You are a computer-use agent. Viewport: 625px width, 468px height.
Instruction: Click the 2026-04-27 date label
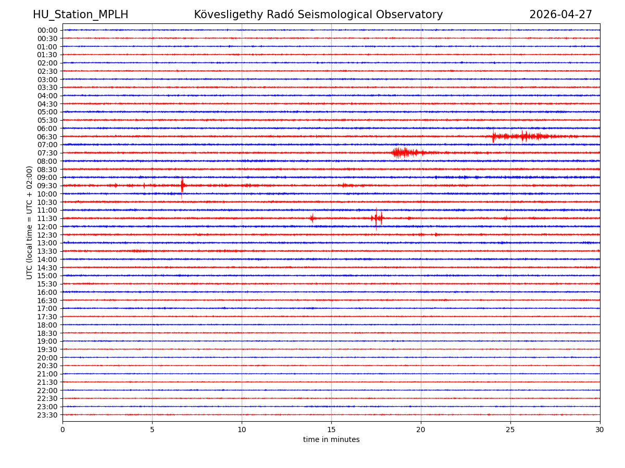click(x=560, y=15)
